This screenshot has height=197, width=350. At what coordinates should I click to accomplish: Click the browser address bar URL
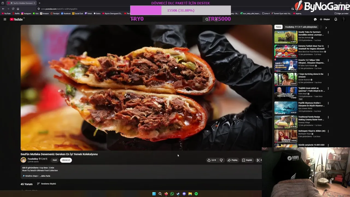[59, 9]
